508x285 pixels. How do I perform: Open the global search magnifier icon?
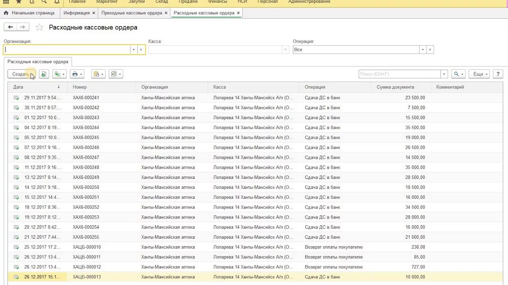coord(44,2)
